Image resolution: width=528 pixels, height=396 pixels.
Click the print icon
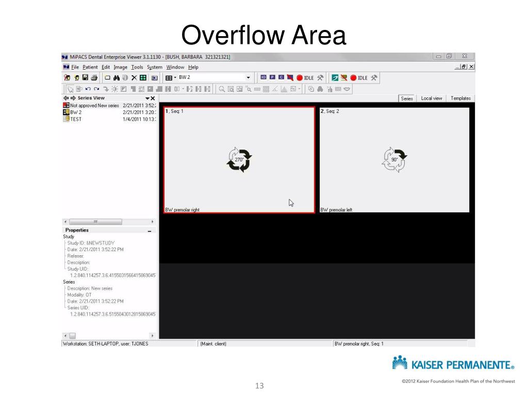pos(94,78)
